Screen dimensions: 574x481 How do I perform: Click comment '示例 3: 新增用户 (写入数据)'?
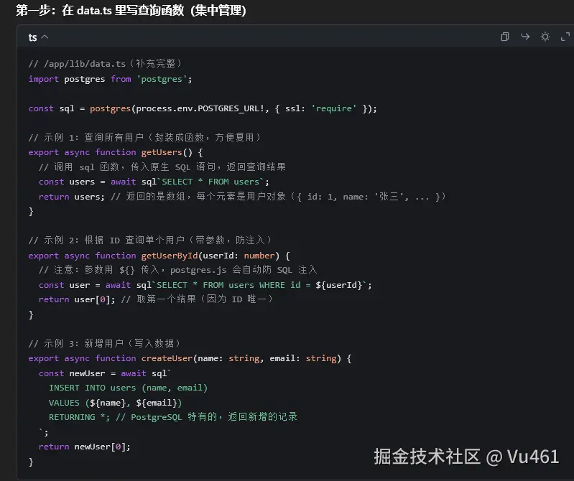pos(105,343)
